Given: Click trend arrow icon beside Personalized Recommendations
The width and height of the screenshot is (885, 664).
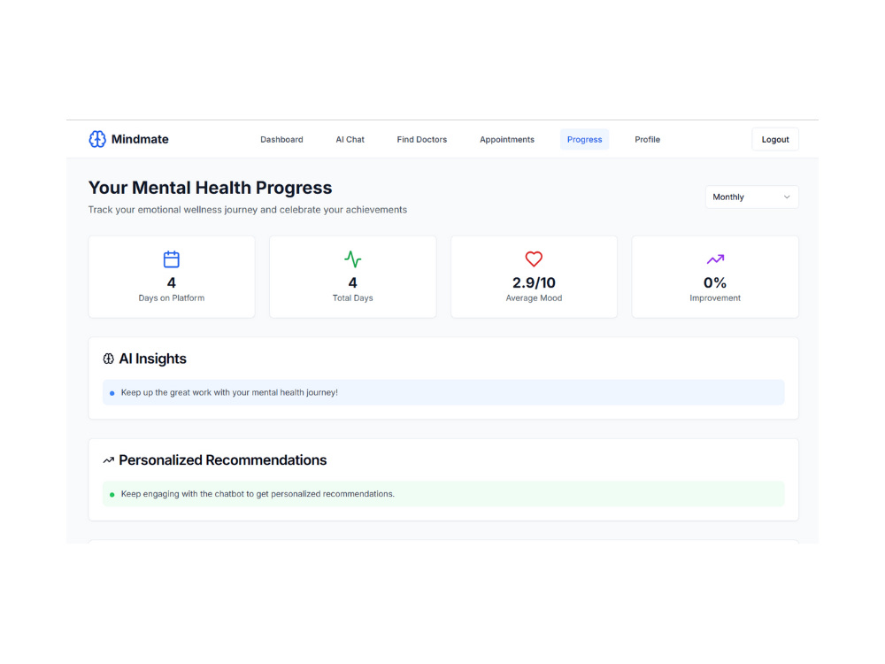Looking at the screenshot, I should coord(108,460).
